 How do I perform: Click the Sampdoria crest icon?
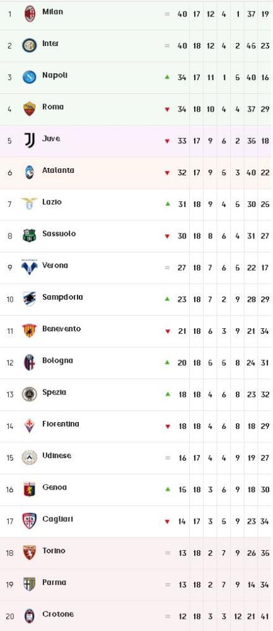[30, 299]
